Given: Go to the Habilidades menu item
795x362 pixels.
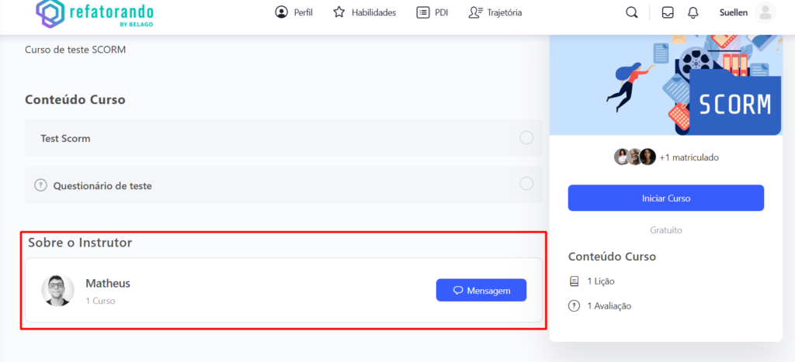Looking at the screenshot, I should (x=373, y=12).
